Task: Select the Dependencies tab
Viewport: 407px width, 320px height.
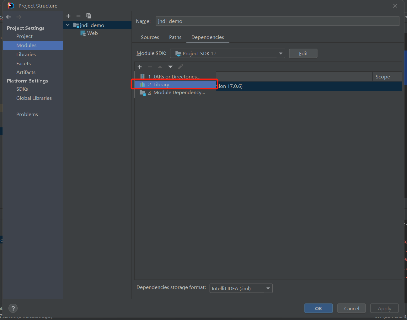Action: [208, 37]
